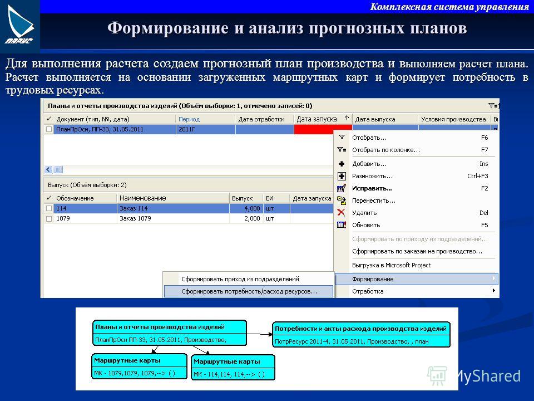Click the 4,000 output value cell
Viewport: 534px width, 401px height.
246,208
